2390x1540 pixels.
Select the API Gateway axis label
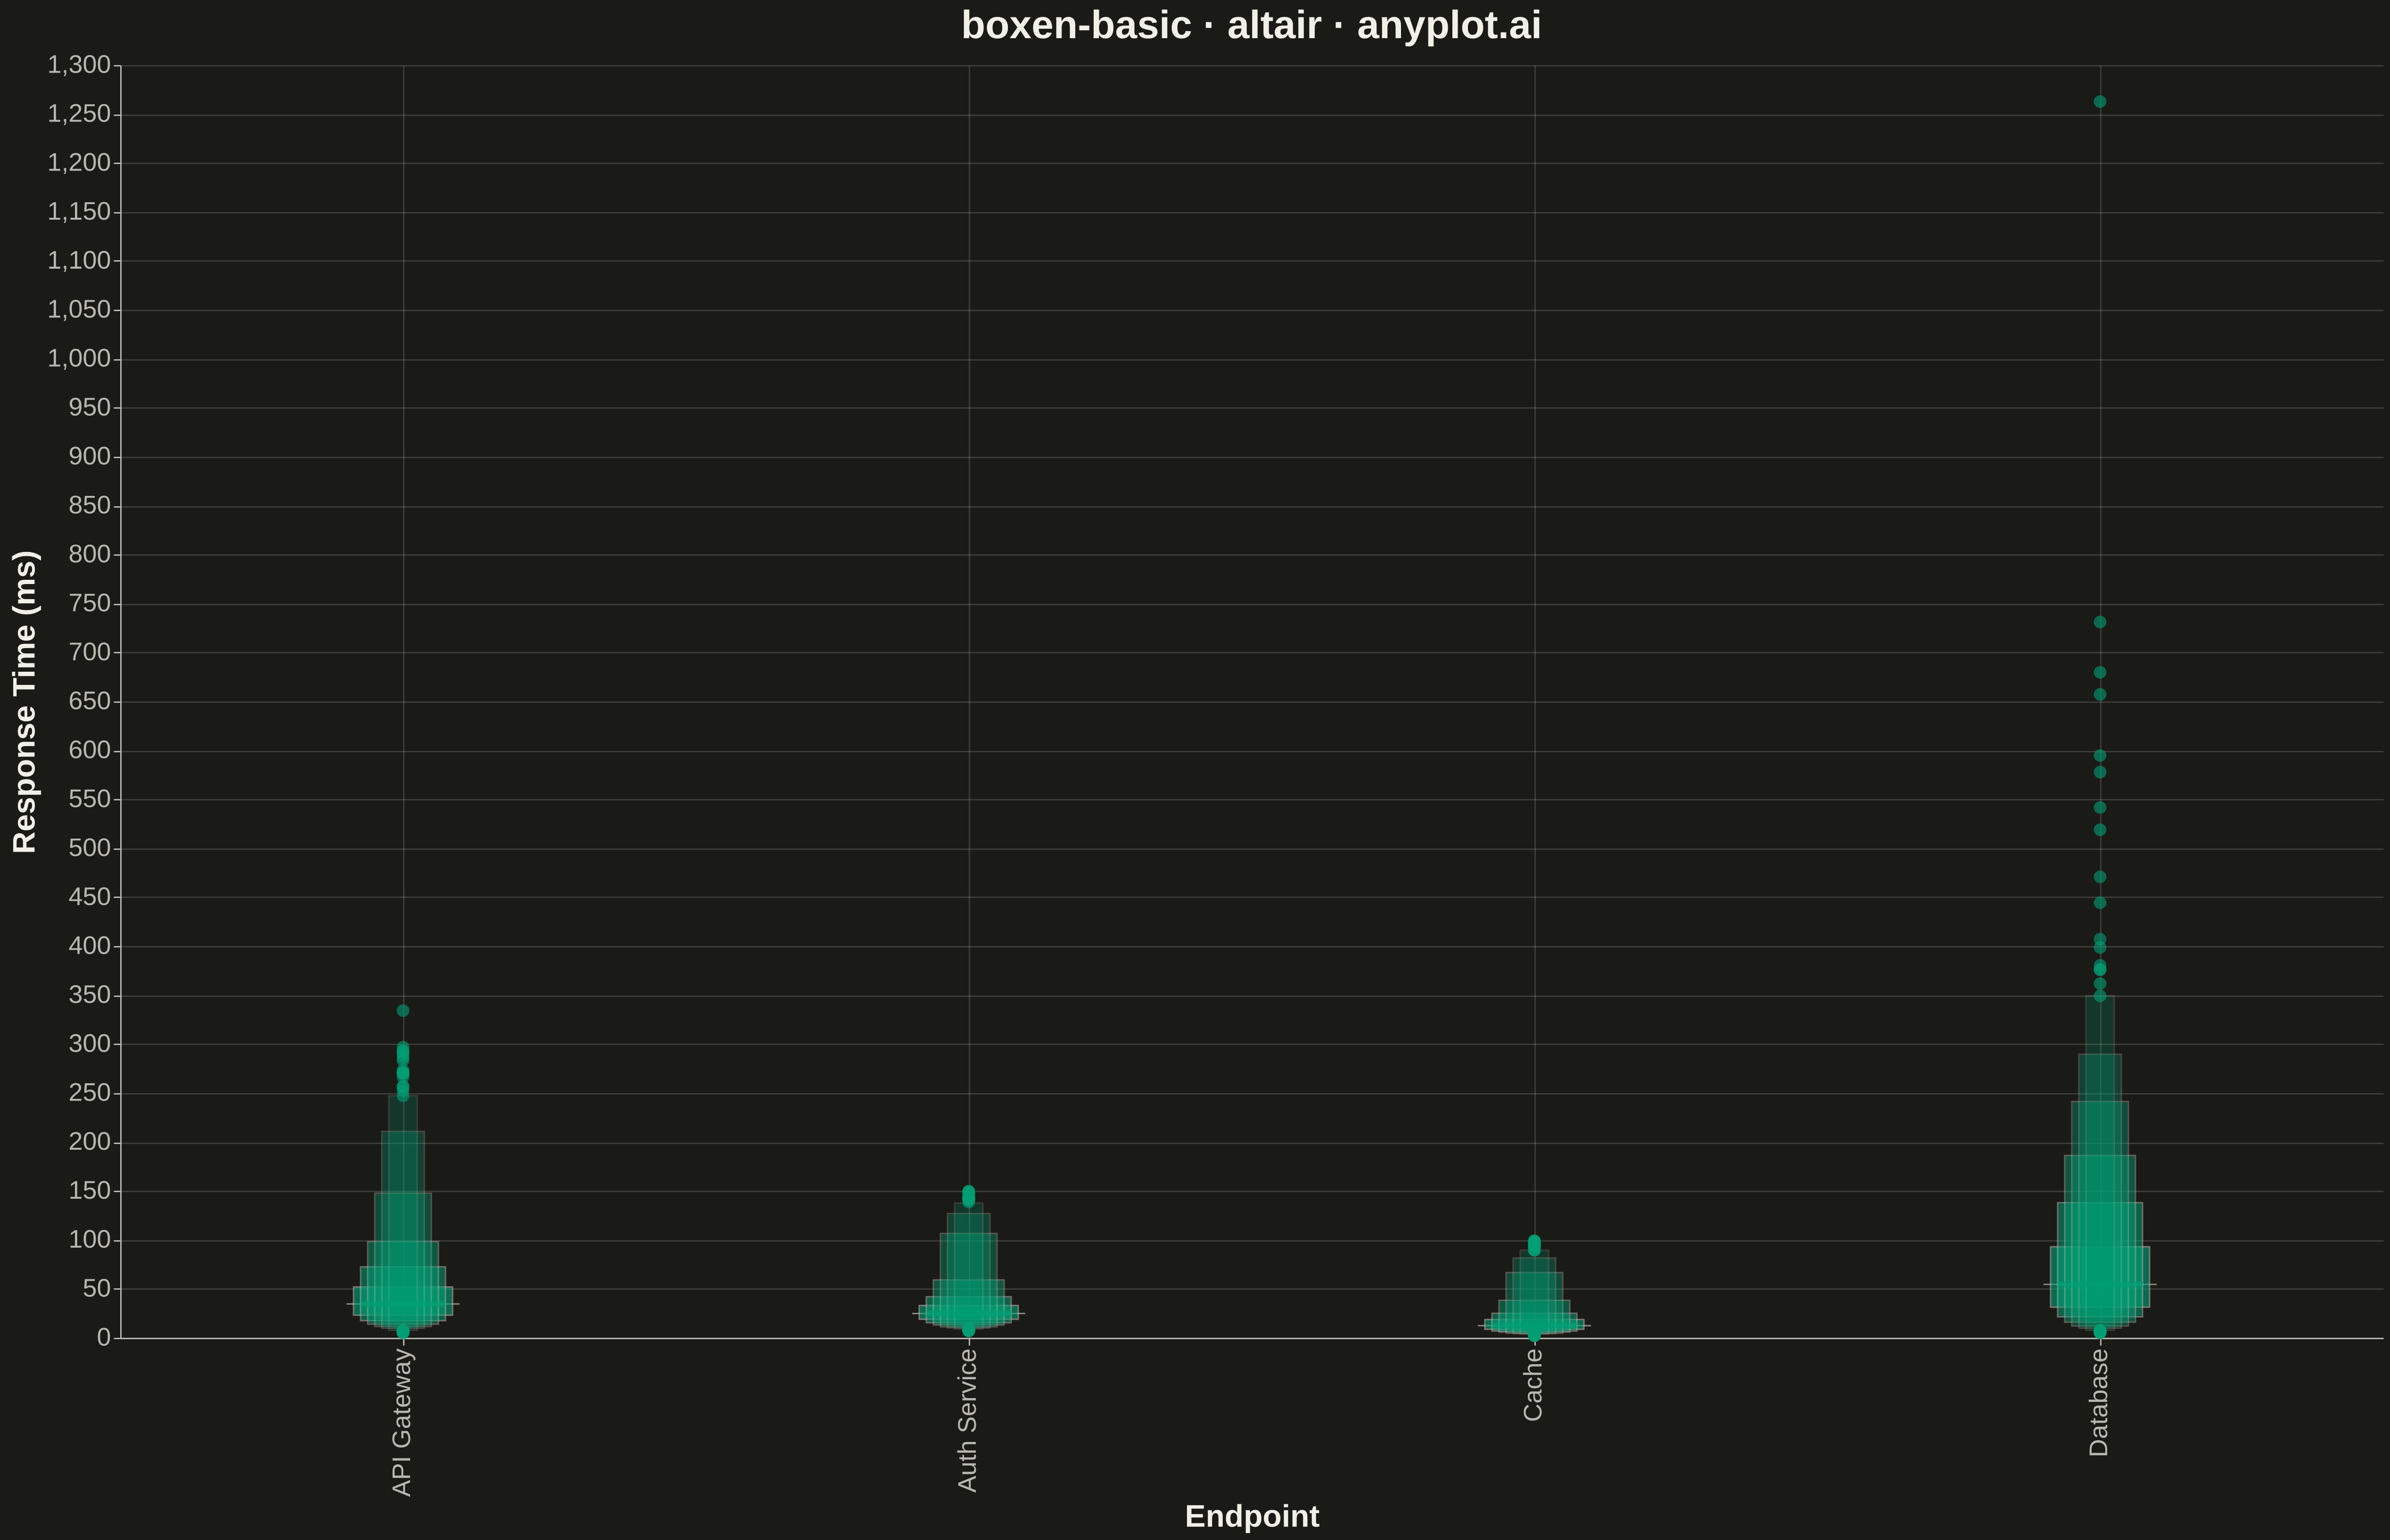click(x=402, y=1422)
